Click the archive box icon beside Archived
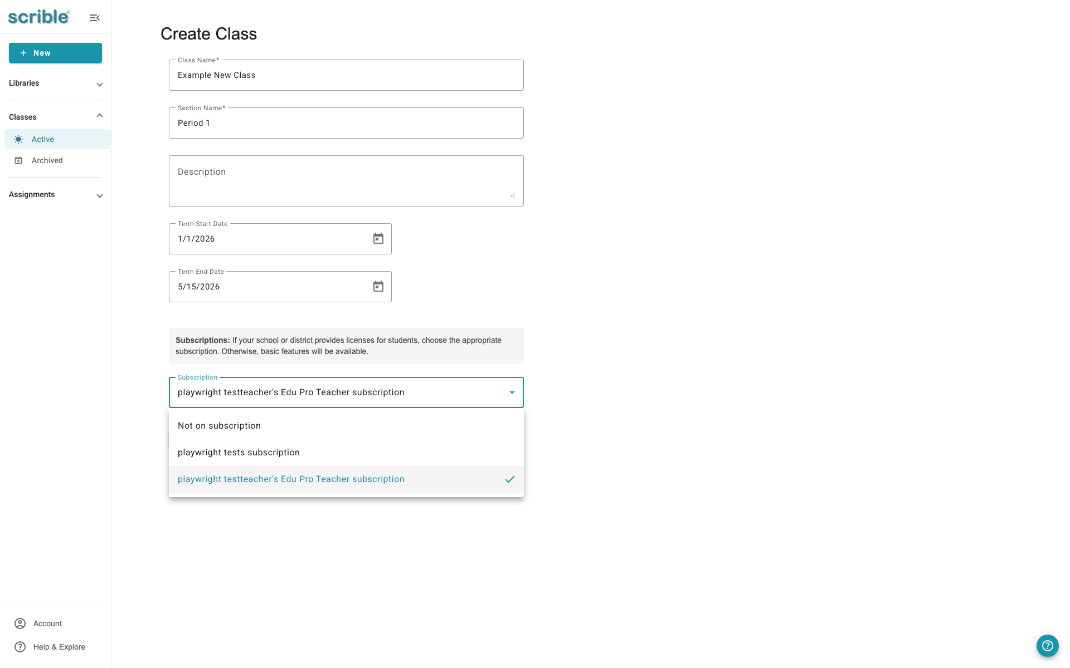Screen dimensions: 1070x668 (x=18, y=160)
